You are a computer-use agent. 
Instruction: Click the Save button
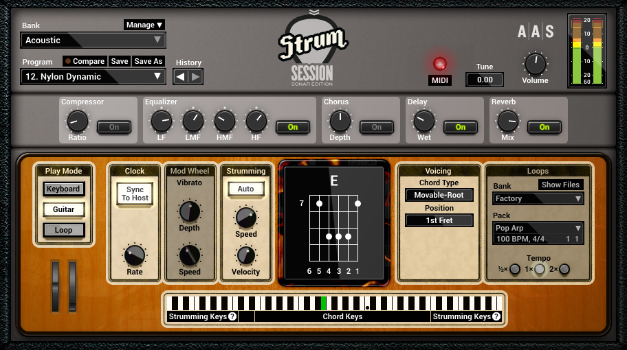pyautogui.click(x=120, y=61)
